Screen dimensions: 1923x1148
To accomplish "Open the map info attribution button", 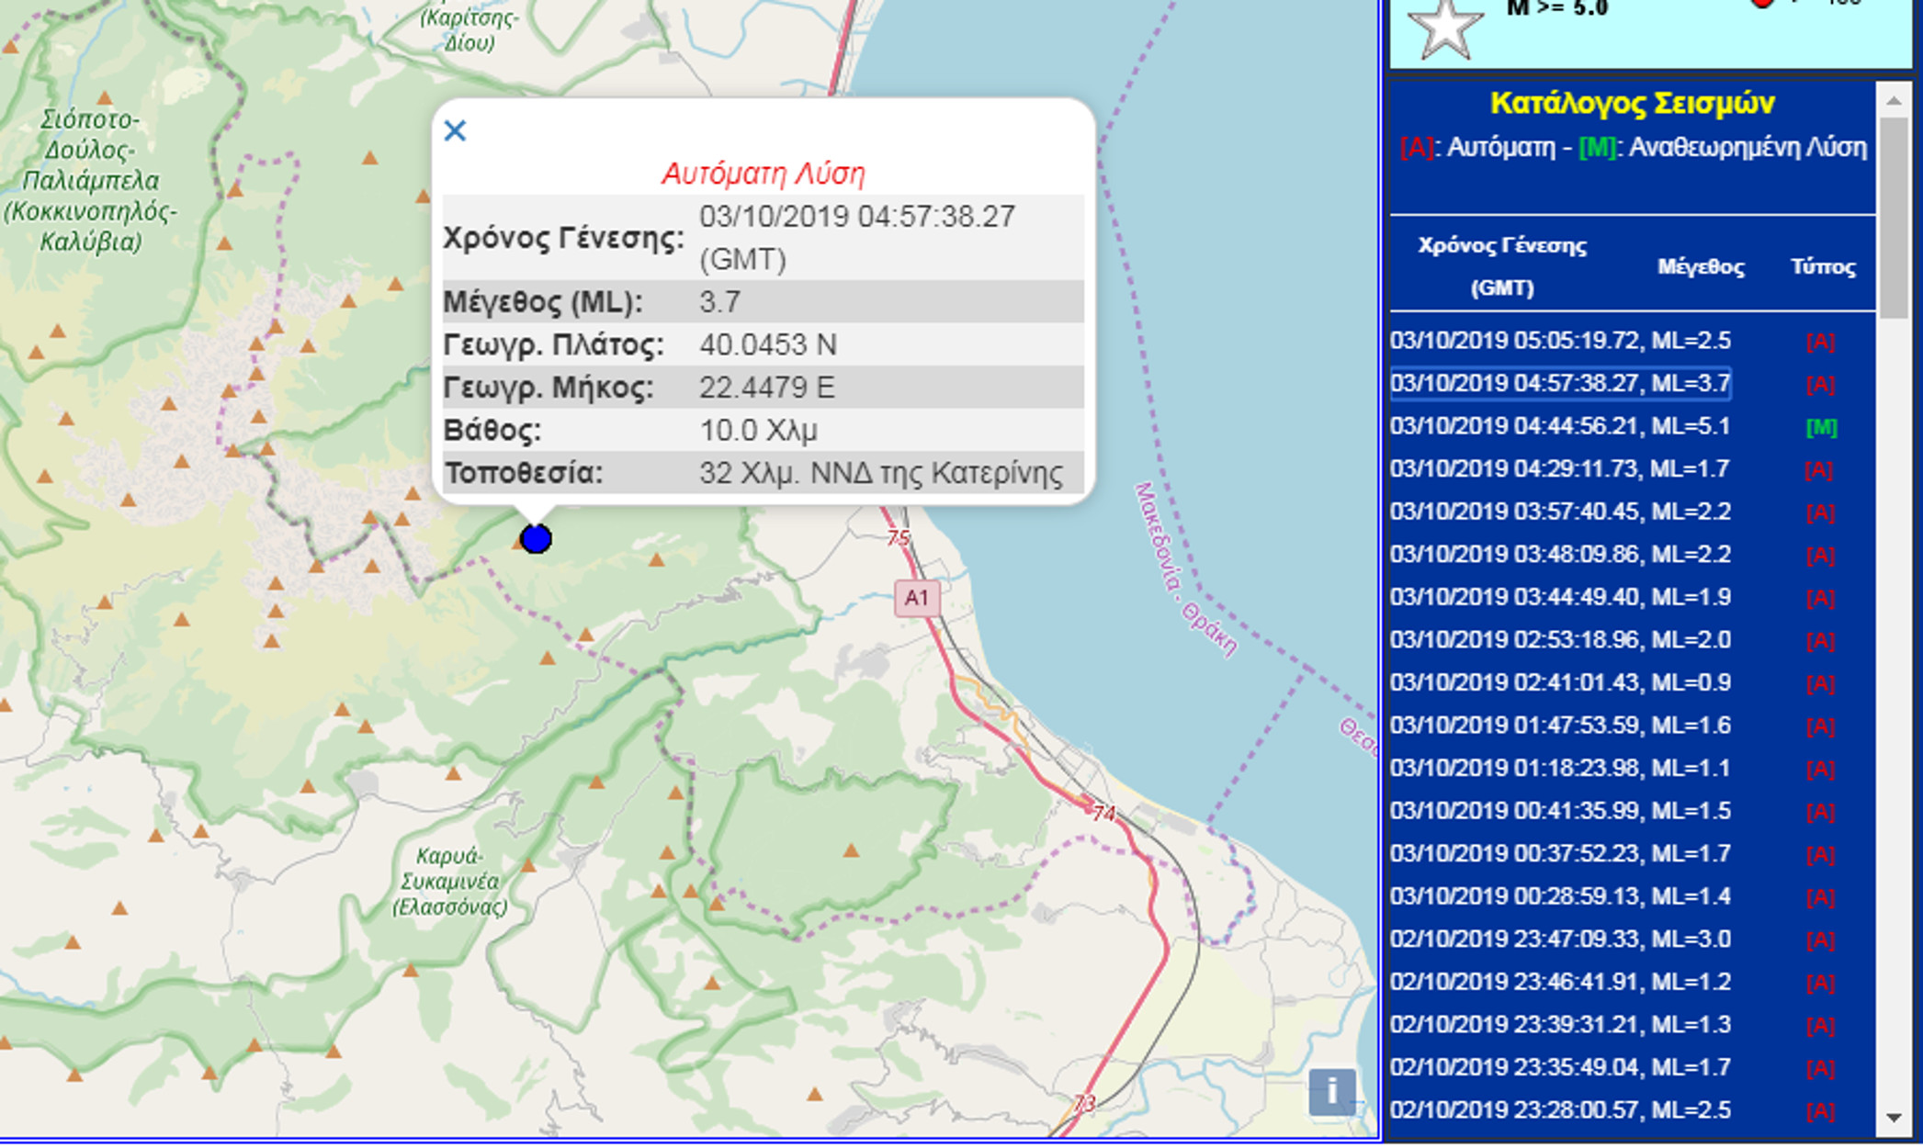I will click(x=1331, y=1093).
